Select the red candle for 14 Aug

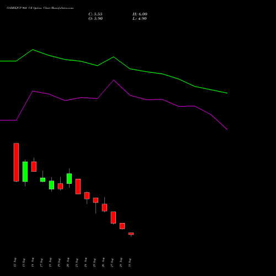click(x=34, y=167)
